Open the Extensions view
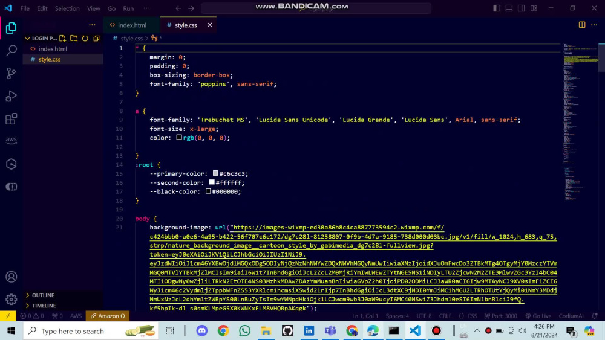The height and width of the screenshot is (340, 605). (x=11, y=118)
